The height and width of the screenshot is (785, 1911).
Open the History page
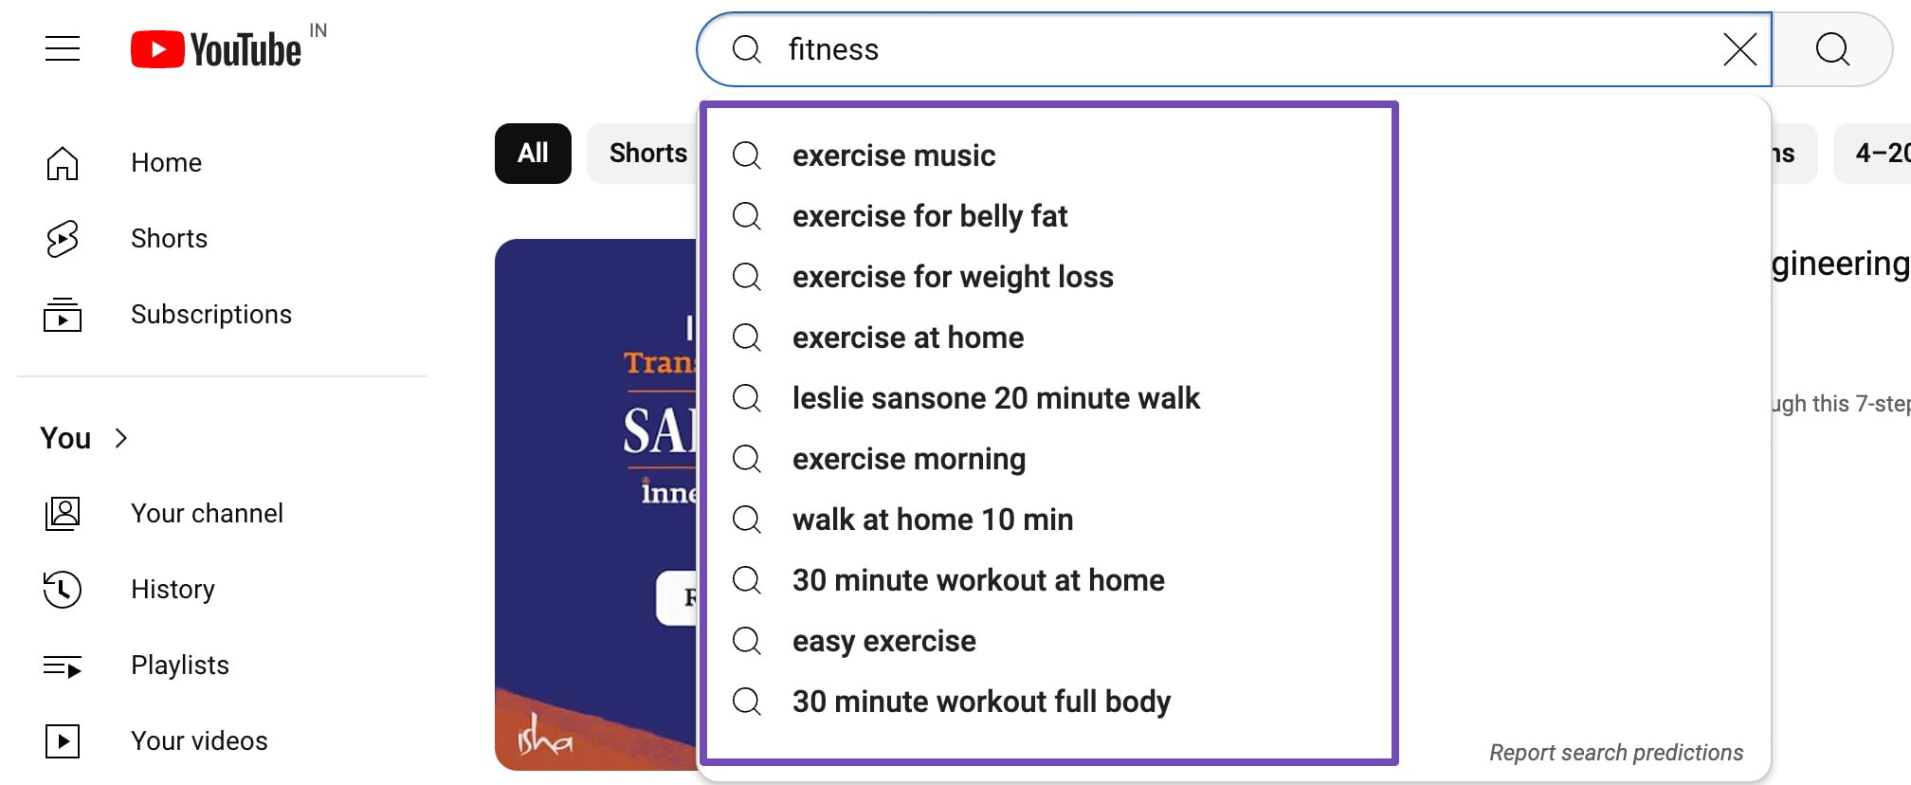coord(172,590)
